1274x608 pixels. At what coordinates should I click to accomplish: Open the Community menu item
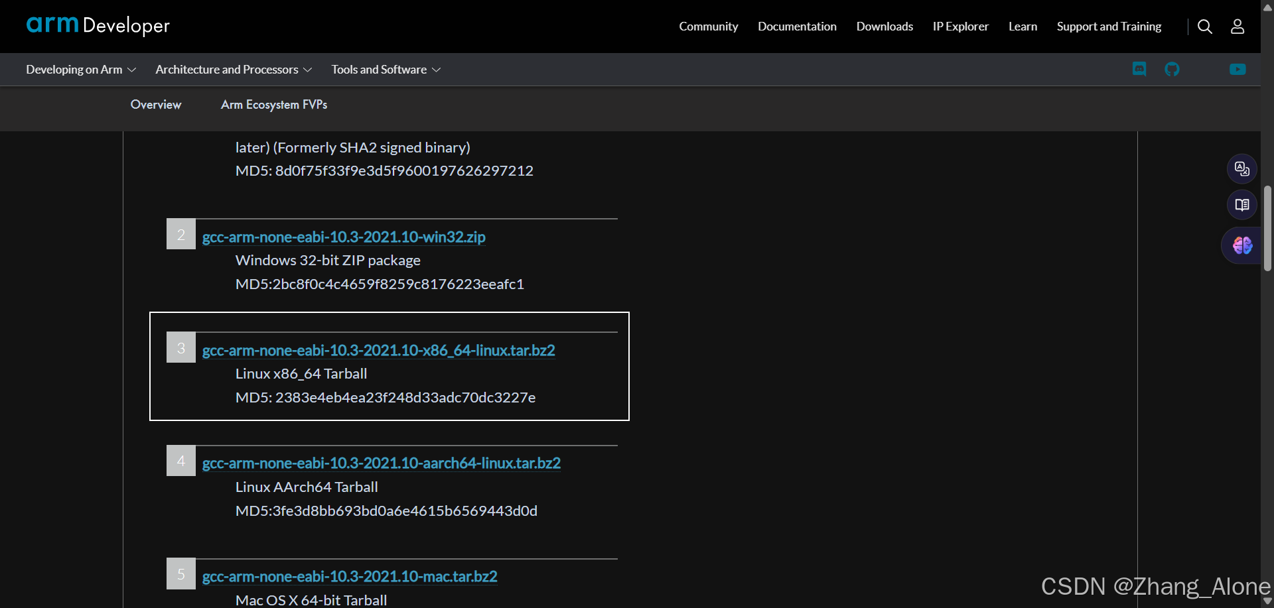(709, 27)
